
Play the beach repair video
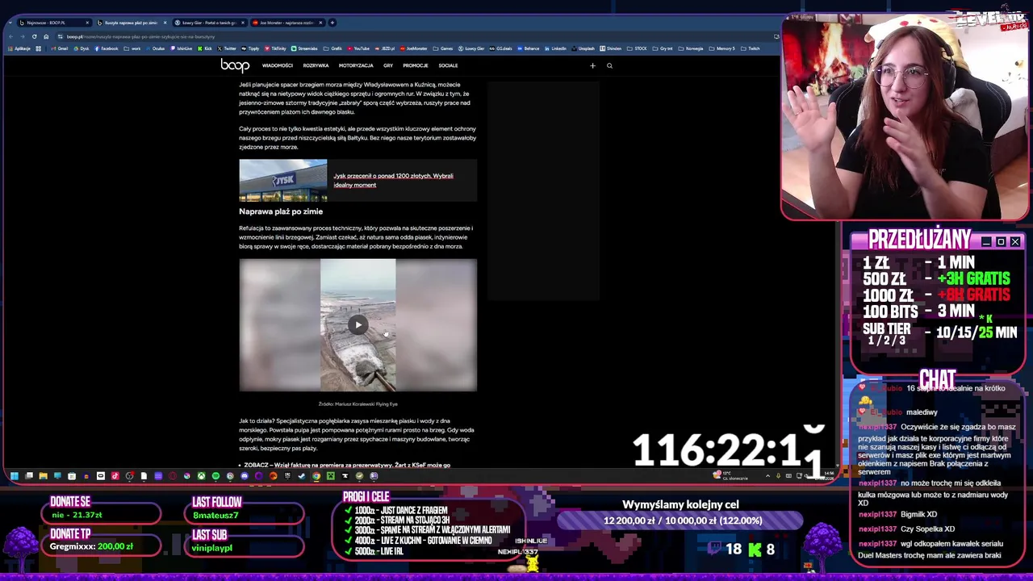[358, 325]
